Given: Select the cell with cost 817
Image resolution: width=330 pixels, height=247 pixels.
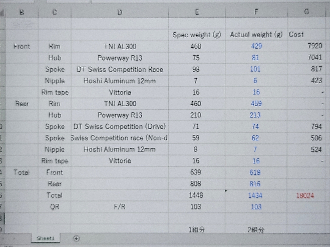Looking at the screenshot, I should click(x=307, y=69).
